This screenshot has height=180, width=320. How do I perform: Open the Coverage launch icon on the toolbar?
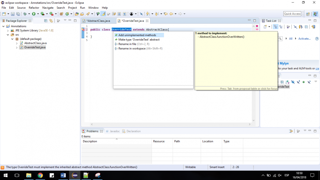point(42,14)
